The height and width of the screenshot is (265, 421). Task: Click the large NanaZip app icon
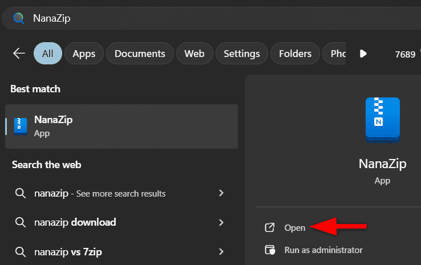pyautogui.click(x=383, y=120)
